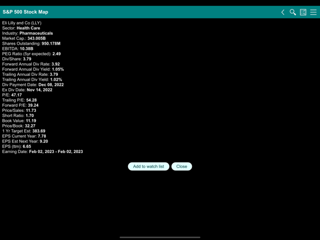Screen dimensions: 320x240
Task: Click the Earning Date Feb 02, 2023 line
Action: [x=42, y=152]
